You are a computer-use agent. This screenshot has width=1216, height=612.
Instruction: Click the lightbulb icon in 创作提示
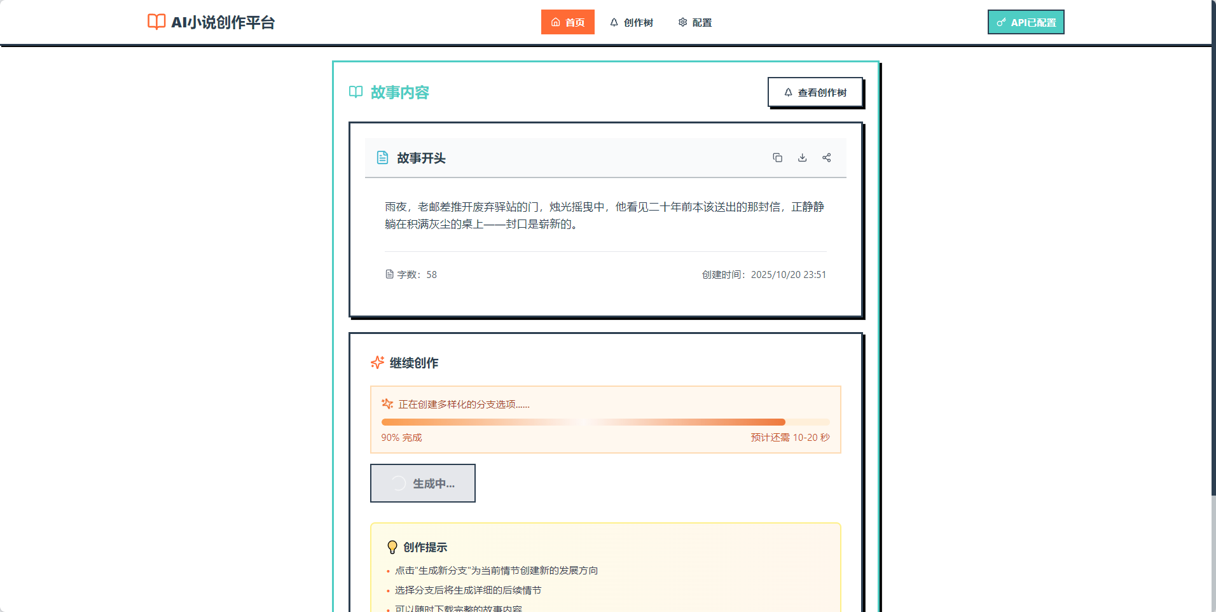(x=391, y=546)
